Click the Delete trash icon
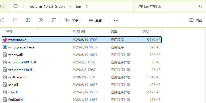This screenshot has height=103, width=206. tap(54, 20)
